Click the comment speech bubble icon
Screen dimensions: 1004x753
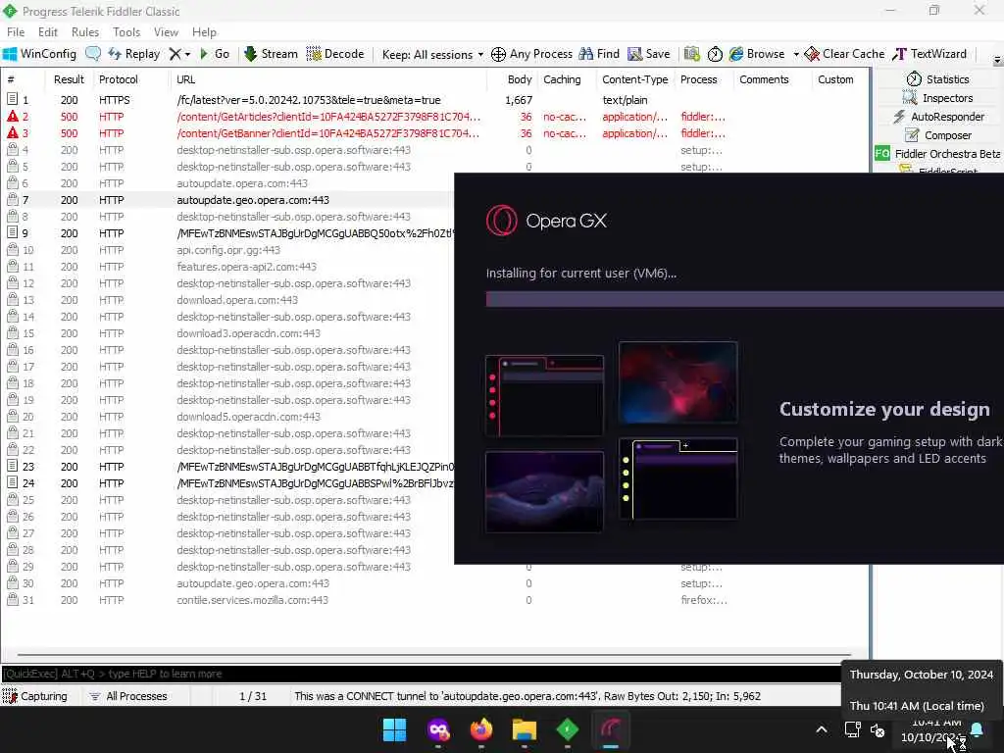click(93, 54)
